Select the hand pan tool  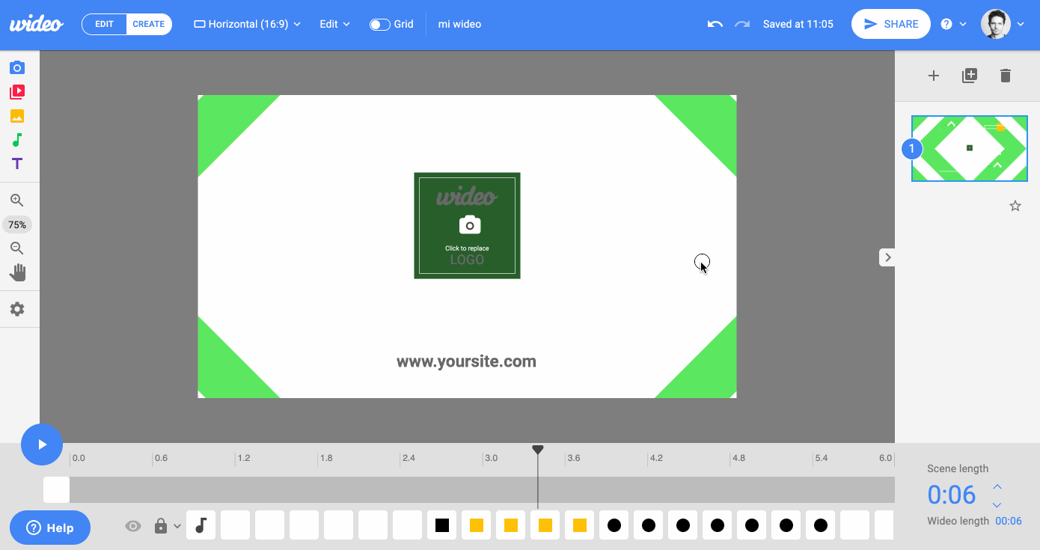tap(17, 272)
